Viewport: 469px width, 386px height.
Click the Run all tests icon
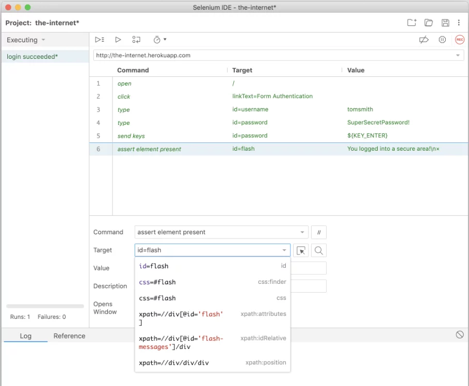pos(100,40)
